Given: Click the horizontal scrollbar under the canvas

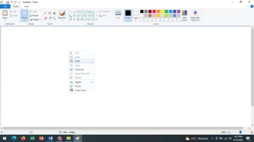Looking at the screenshot, I should (x=123, y=128).
